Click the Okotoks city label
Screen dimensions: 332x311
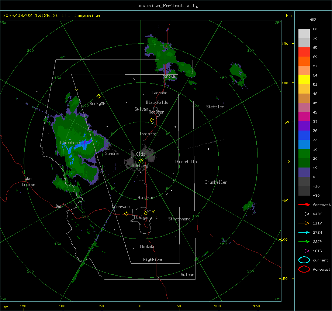[x=148, y=247]
